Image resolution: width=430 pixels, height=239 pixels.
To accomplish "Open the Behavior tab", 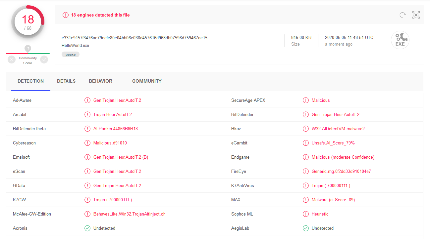I will coord(100,81).
